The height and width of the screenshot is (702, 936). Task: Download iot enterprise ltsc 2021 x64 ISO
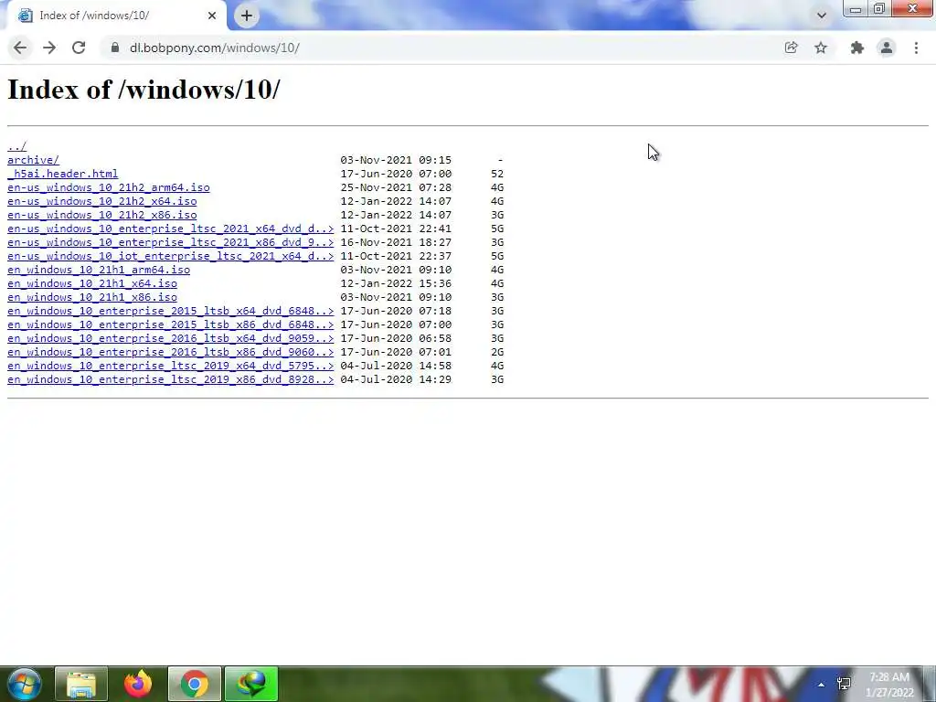[x=171, y=256]
